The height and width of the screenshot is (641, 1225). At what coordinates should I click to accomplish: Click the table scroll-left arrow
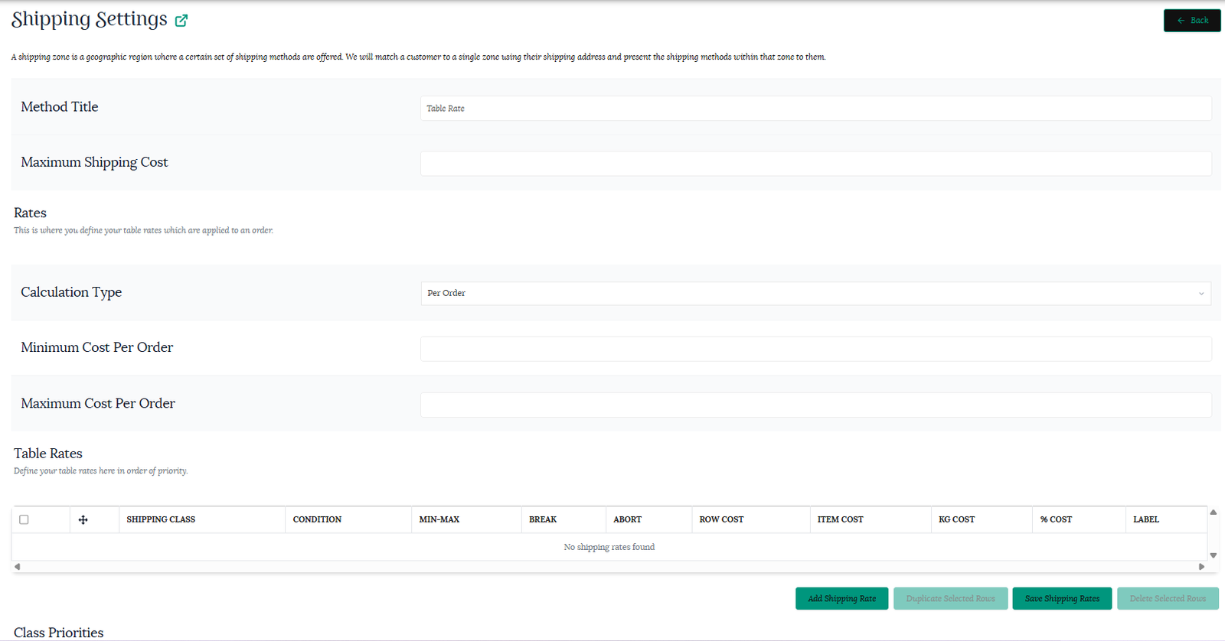tap(17, 567)
